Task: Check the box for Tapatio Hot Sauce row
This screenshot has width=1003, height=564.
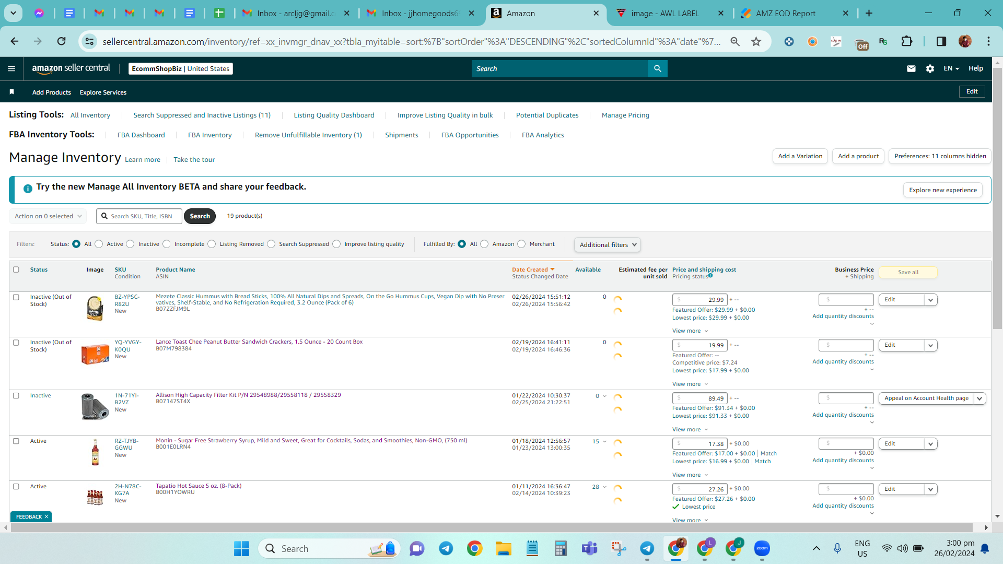Action: click(16, 487)
